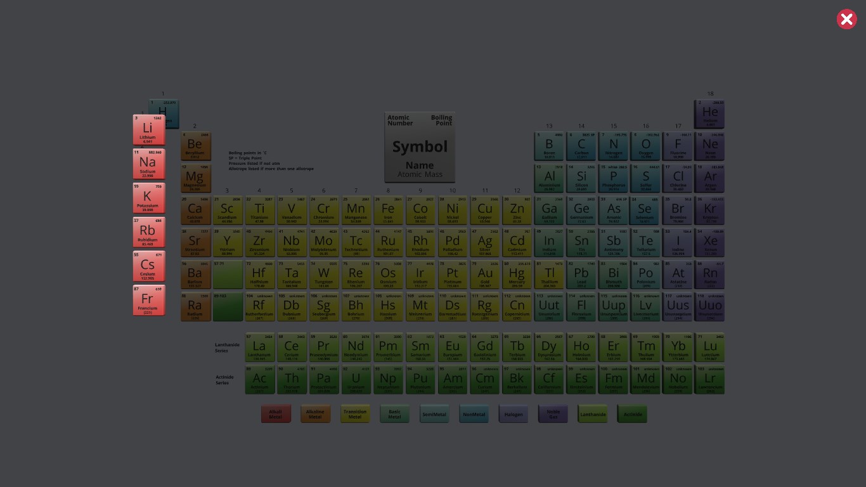Select the Lead (Pb) tile
The width and height of the screenshot is (866, 487).
click(581, 275)
